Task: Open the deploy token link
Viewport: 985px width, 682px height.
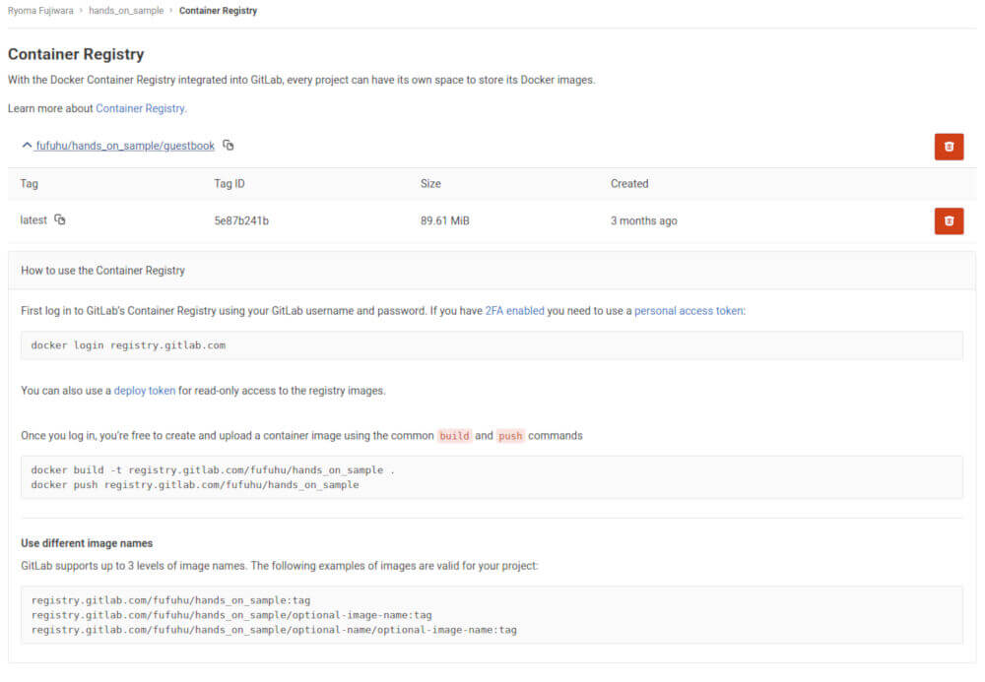Action: click(145, 391)
